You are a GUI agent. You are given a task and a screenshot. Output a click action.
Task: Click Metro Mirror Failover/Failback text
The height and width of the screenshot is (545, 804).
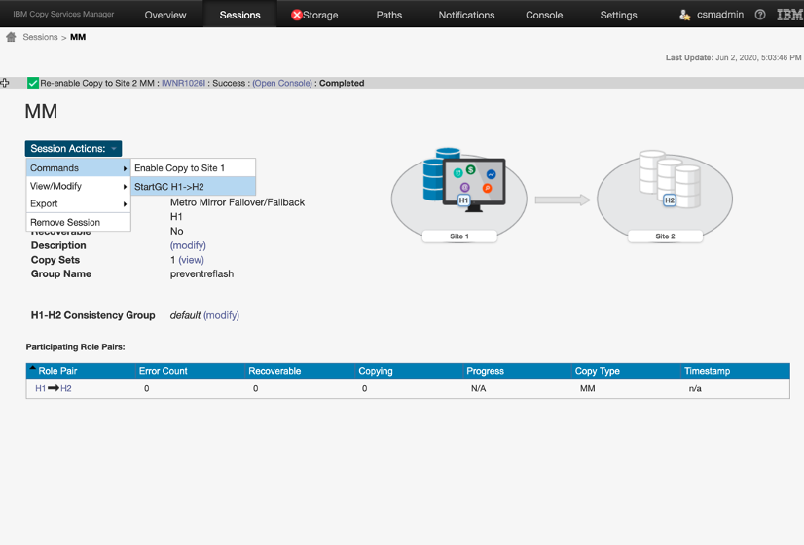click(238, 202)
